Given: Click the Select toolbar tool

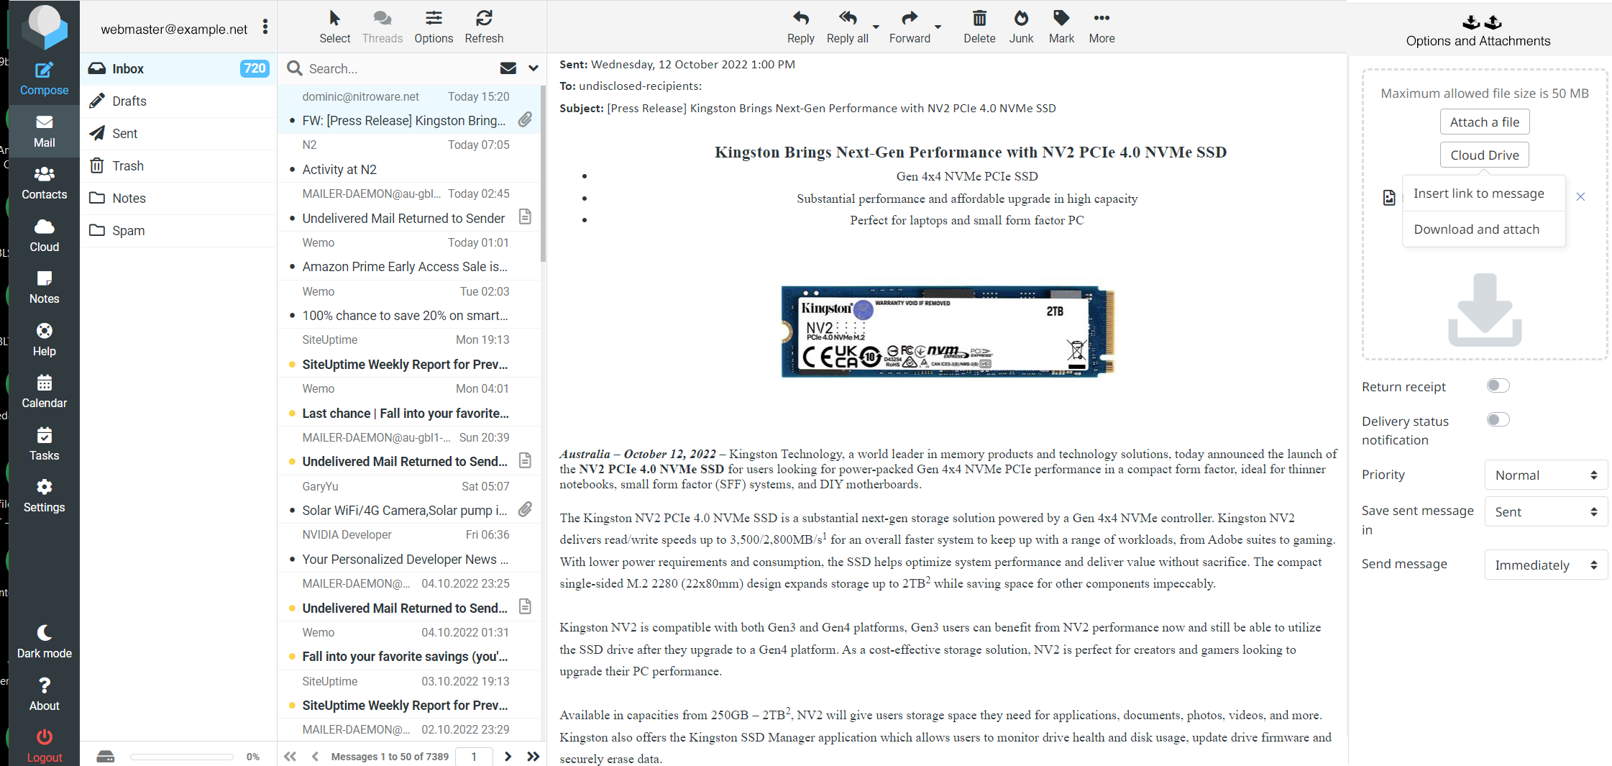Looking at the screenshot, I should tap(334, 27).
